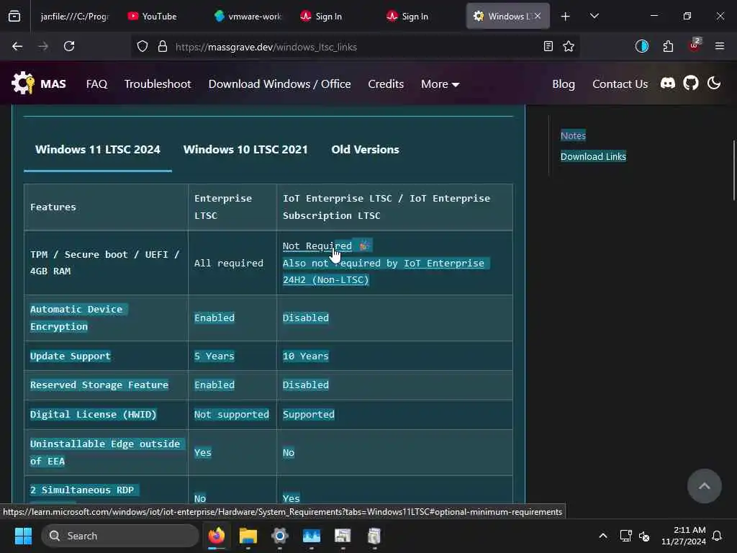Viewport: 737px width, 553px height.
Task: Click the MAS home text
Action: point(53,84)
